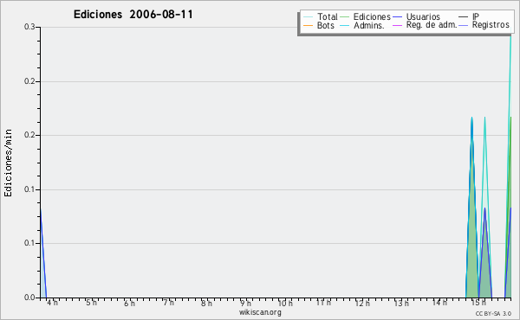Click the '14 h' x-axis label
This screenshot has width=520, height=320.
click(x=439, y=303)
